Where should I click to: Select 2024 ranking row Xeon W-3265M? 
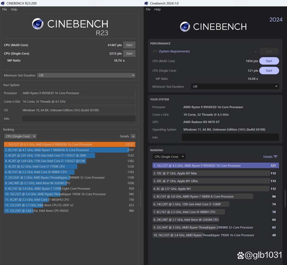[216, 220]
